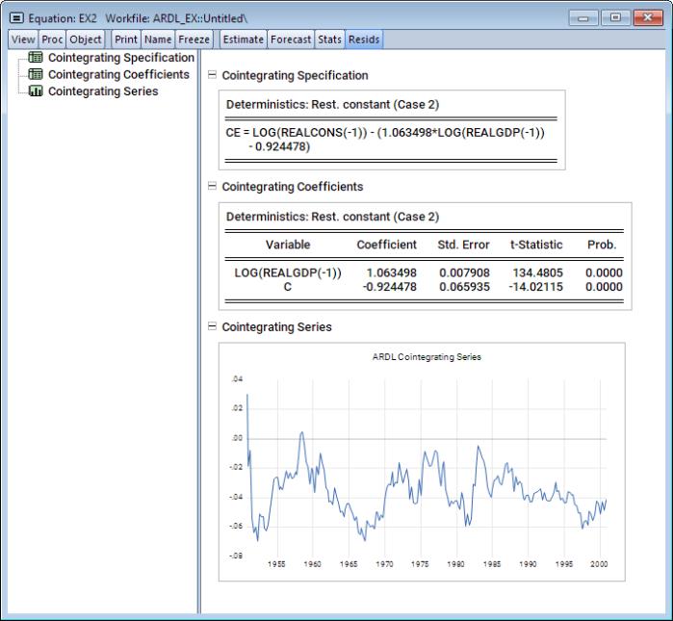The height and width of the screenshot is (621, 673).
Task: Select Cointegrating Coefficients tree item
Action: 118,74
